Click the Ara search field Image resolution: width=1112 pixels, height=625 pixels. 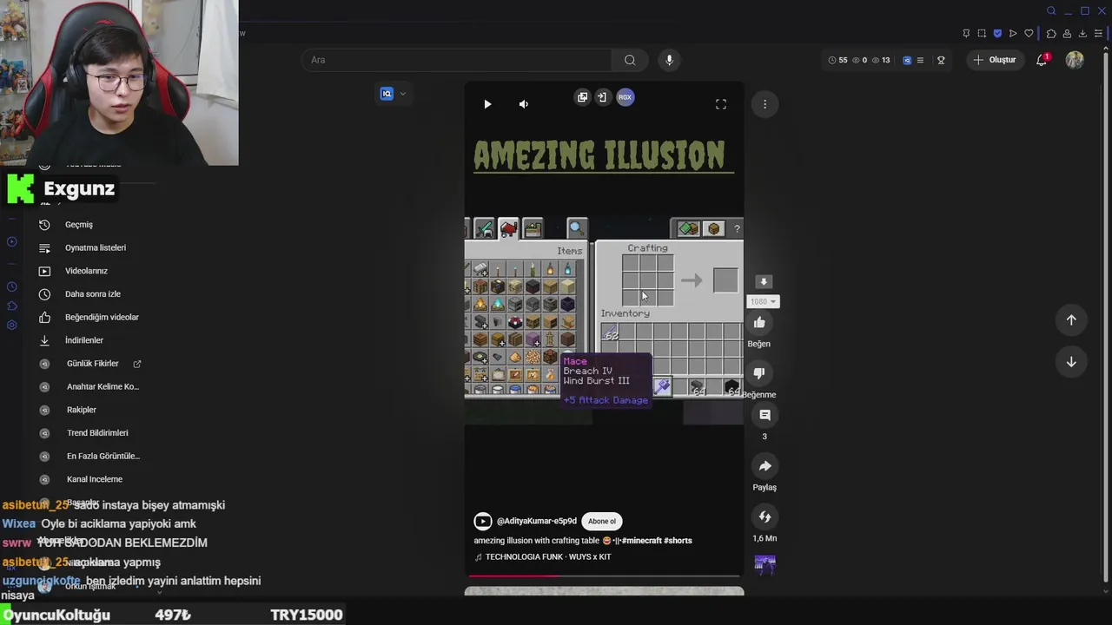pos(457,60)
